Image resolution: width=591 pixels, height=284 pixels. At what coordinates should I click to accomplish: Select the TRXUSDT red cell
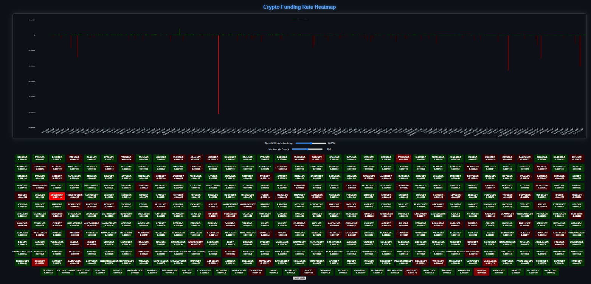[x=126, y=158]
